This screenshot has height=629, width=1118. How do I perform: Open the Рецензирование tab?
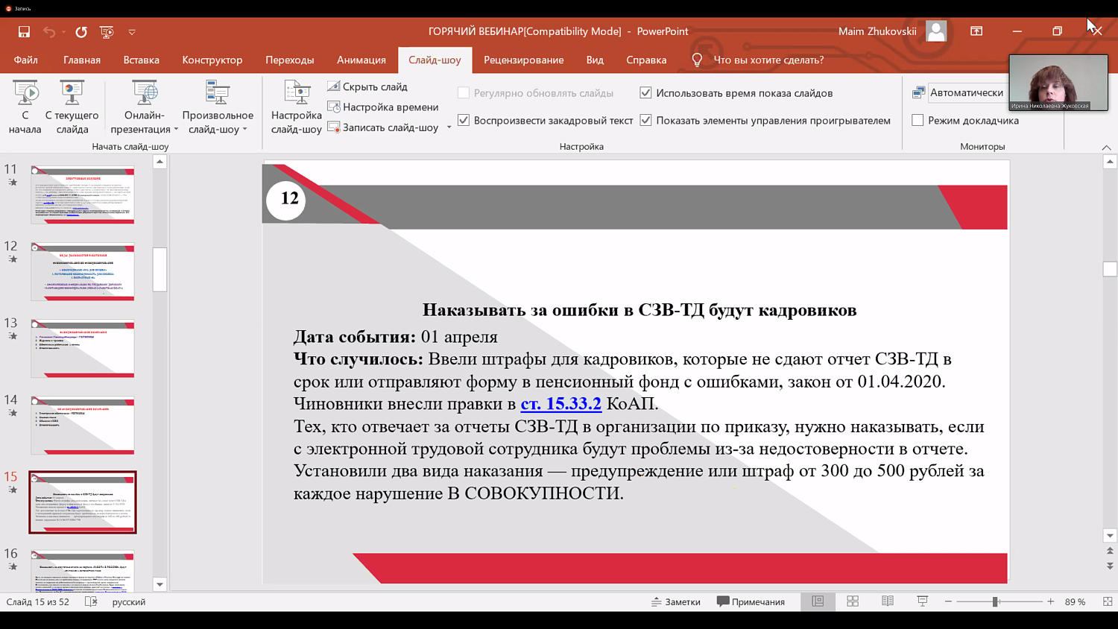tap(524, 60)
